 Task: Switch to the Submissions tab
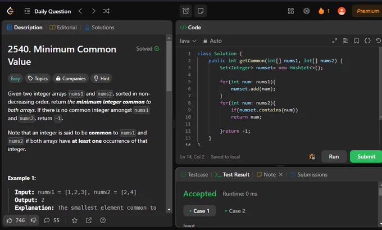pos(309,175)
